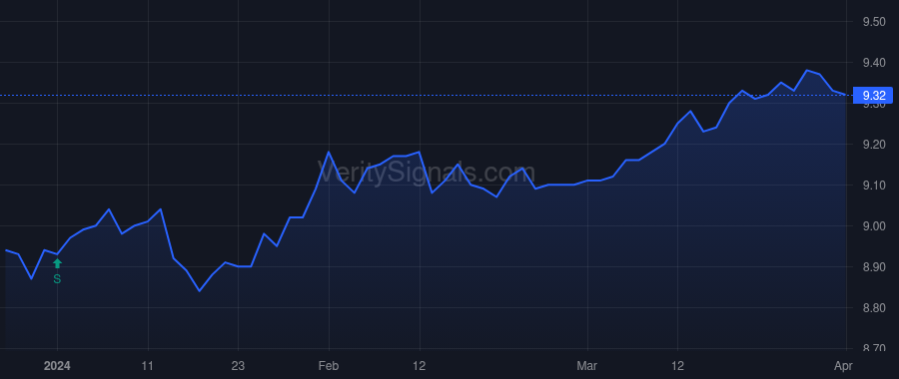Click the 9.50 price axis label
This screenshot has height=379, width=899.
tap(875, 22)
